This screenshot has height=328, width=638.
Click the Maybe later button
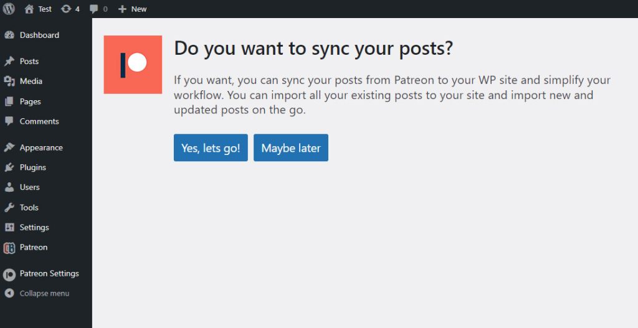291,148
